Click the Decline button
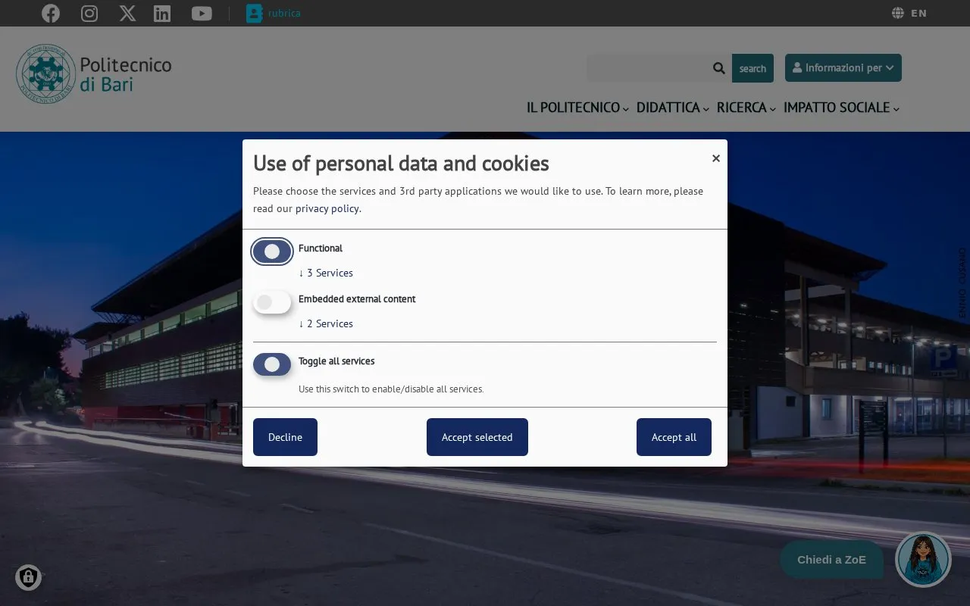 click(x=285, y=437)
